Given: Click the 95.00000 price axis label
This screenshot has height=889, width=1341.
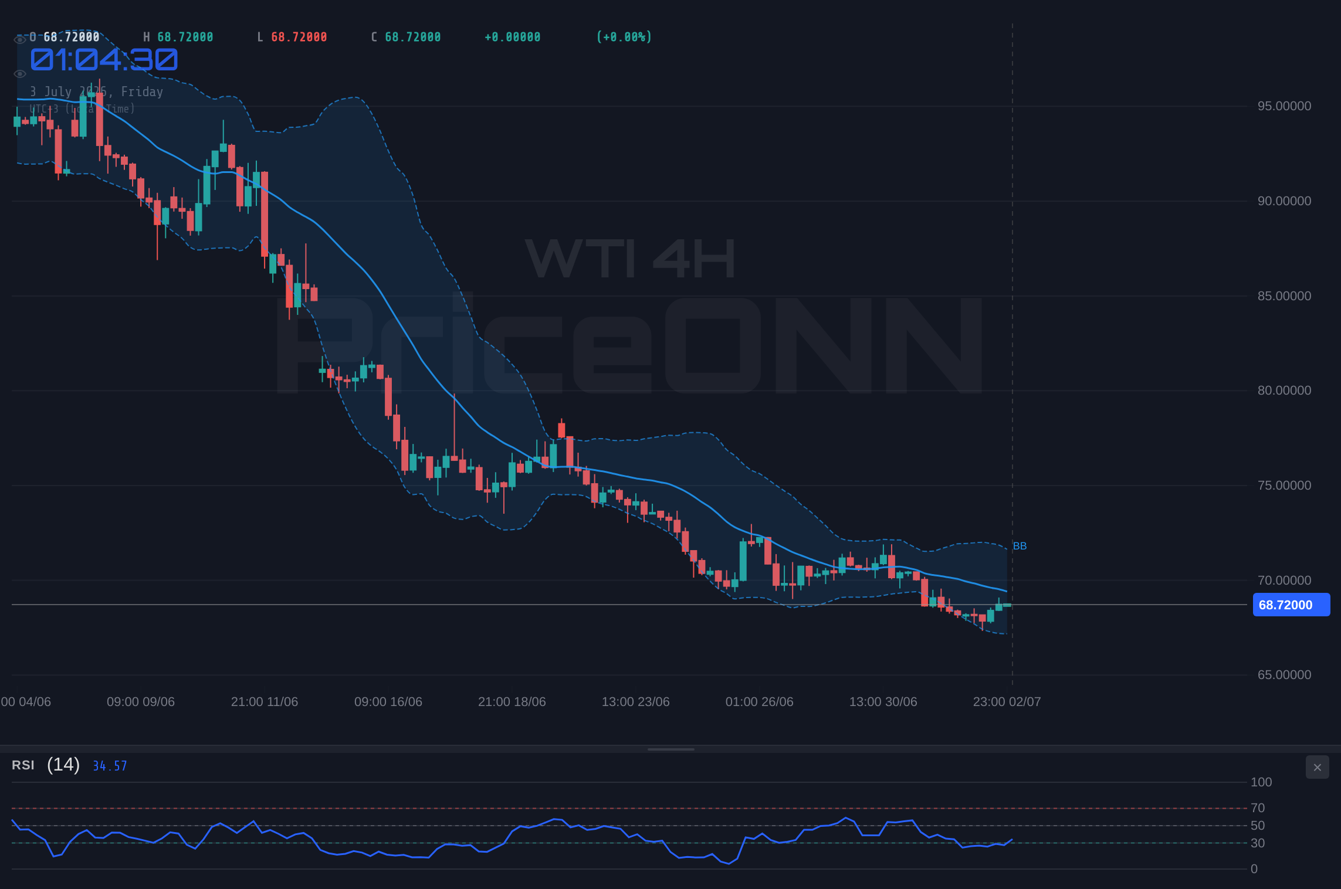Looking at the screenshot, I should coord(1284,106).
